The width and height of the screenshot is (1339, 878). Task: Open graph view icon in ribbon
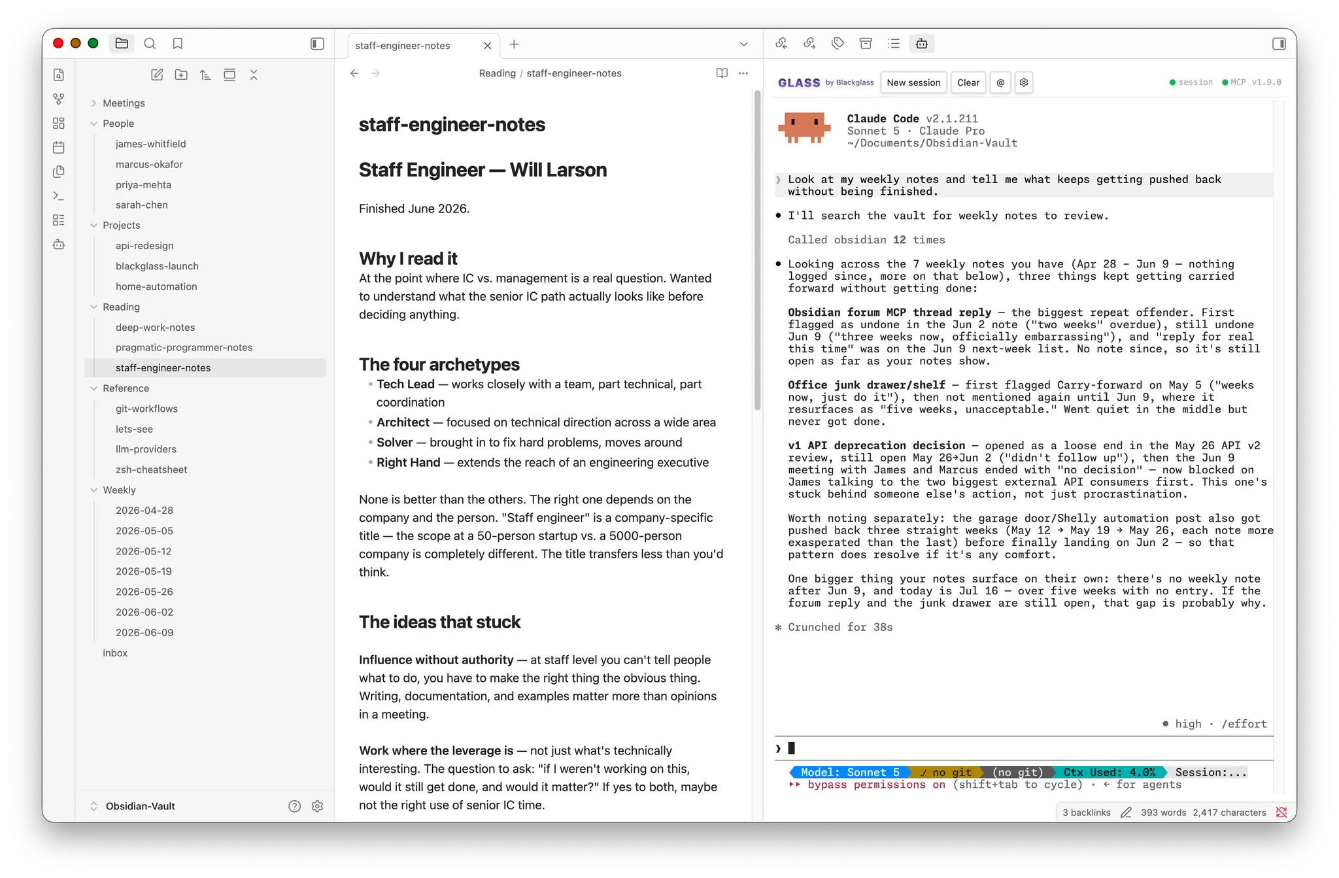59,99
